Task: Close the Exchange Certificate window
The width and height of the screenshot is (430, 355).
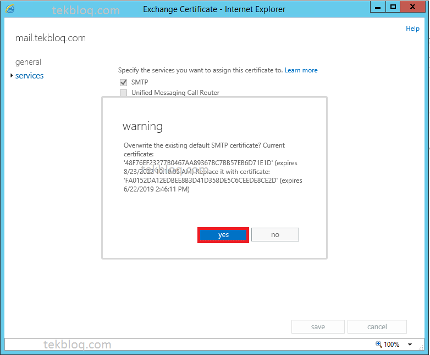Action: click(412, 7)
